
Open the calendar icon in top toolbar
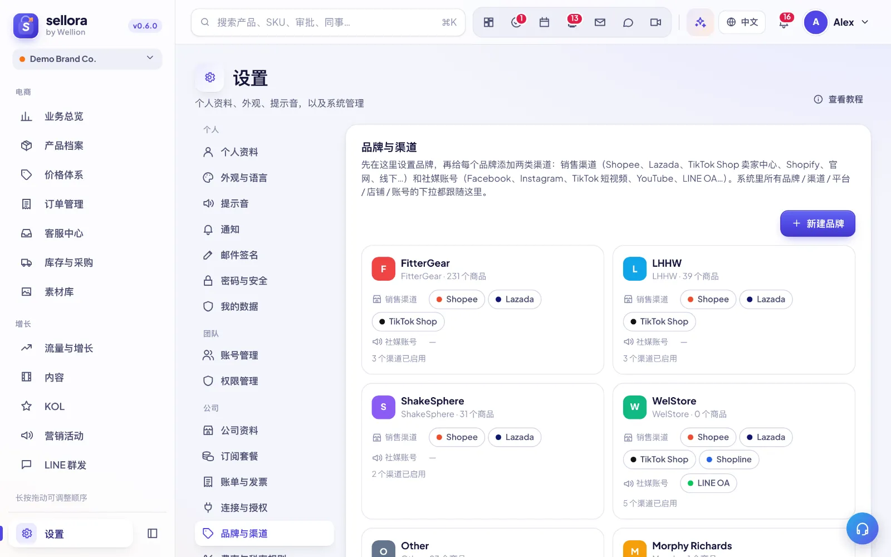(545, 22)
